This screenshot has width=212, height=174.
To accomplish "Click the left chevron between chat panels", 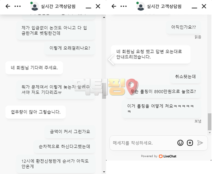I will click(x=111, y=59).
